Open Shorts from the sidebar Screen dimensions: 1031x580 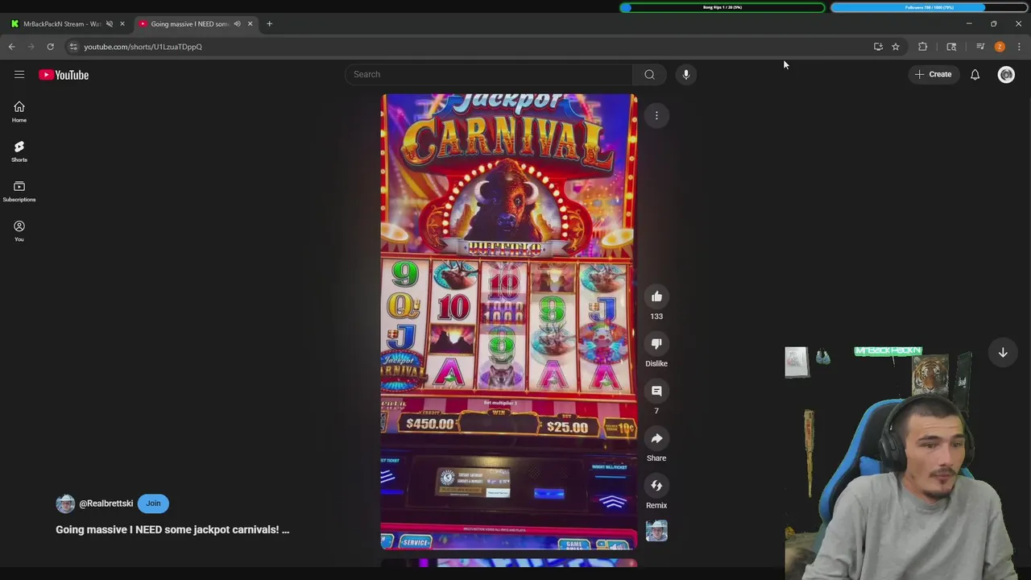pyautogui.click(x=19, y=151)
